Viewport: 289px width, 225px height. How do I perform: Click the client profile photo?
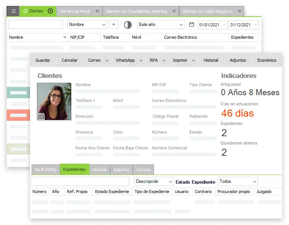(x=54, y=100)
